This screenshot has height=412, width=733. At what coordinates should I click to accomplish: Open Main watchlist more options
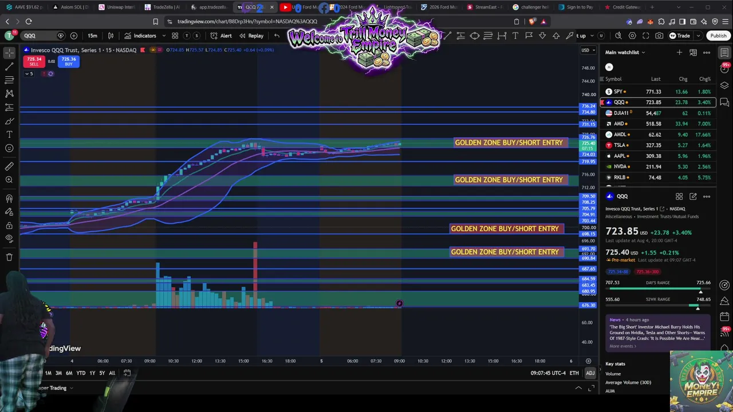[x=707, y=52]
